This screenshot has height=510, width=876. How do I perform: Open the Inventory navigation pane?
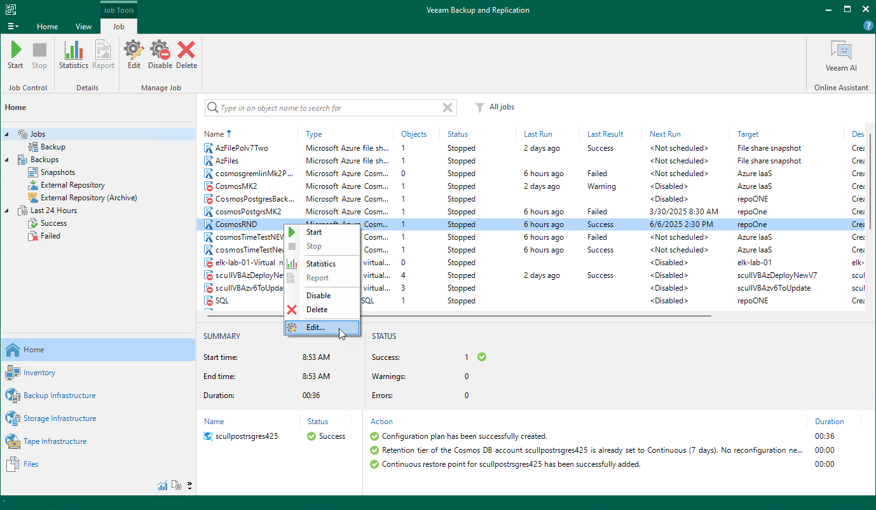(98, 373)
